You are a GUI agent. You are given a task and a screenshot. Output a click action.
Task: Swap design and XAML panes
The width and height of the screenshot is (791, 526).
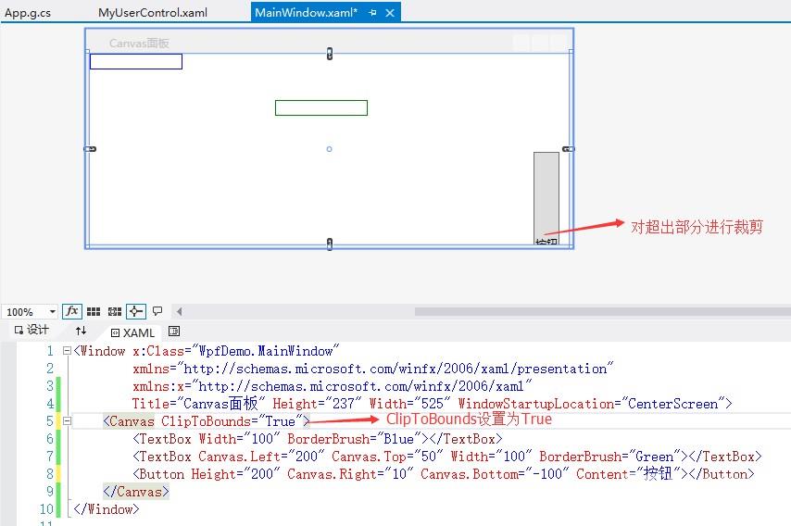81,331
